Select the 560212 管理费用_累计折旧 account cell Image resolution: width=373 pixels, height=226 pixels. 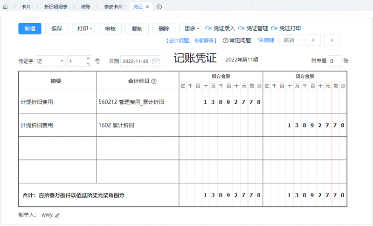(138, 102)
